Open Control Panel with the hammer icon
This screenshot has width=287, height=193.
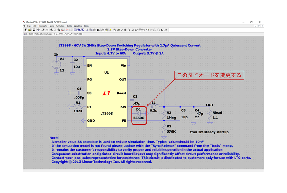click(39, 30)
